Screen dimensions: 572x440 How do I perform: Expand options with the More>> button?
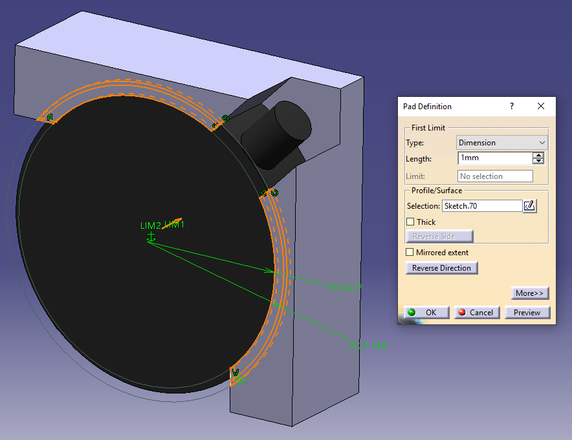coord(530,293)
